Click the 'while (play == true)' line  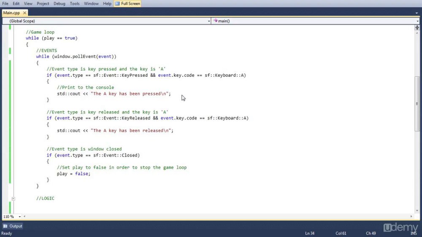pos(51,38)
